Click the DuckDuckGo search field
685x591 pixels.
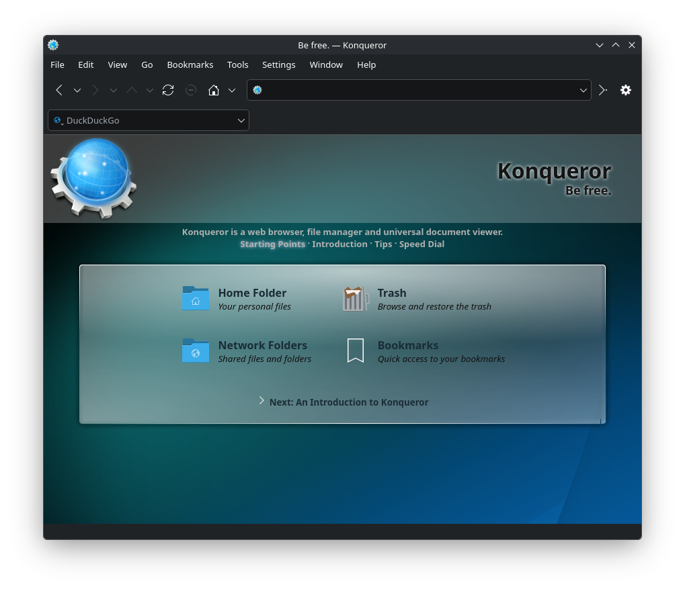149,120
